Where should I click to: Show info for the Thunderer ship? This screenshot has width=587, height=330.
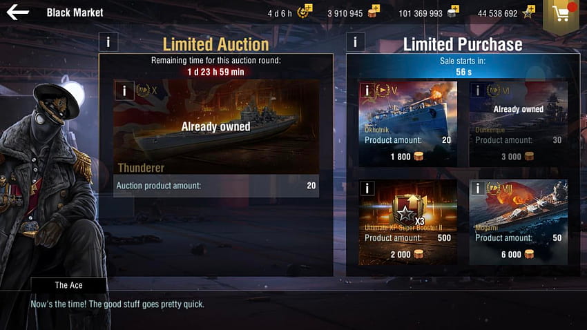click(124, 90)
